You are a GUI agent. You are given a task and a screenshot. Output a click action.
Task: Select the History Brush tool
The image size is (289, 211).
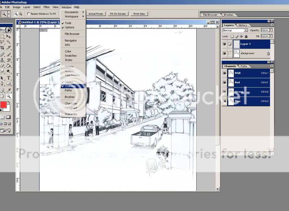tap(8, 60)
